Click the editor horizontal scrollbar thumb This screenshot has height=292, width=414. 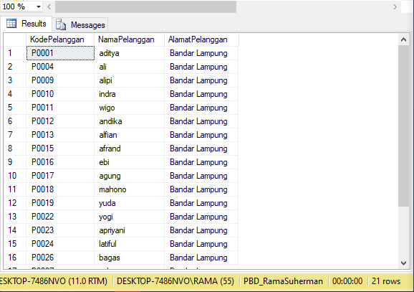[145, 6]
